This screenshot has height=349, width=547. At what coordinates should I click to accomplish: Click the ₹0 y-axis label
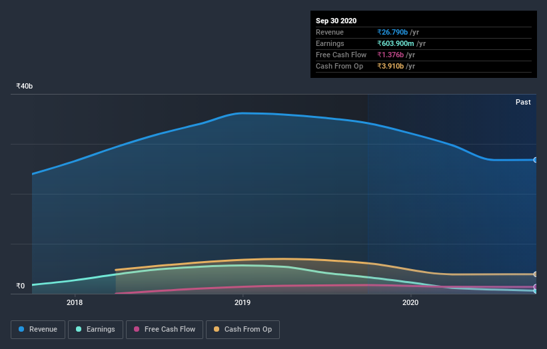pos(21,286)
